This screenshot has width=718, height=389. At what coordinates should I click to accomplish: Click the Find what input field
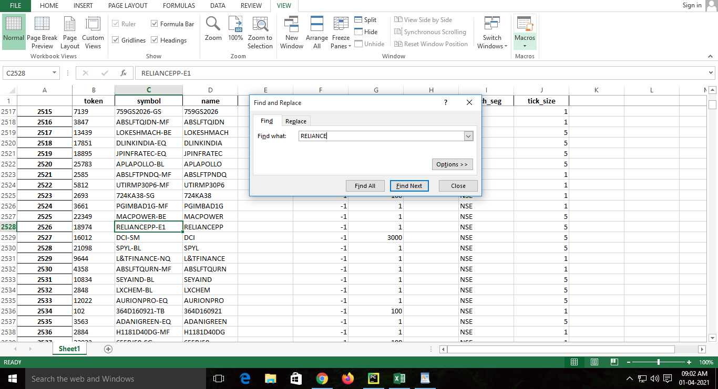point(381,136)
